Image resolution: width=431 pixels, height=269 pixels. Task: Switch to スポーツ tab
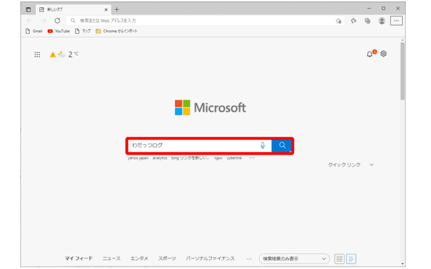point(167,258)
